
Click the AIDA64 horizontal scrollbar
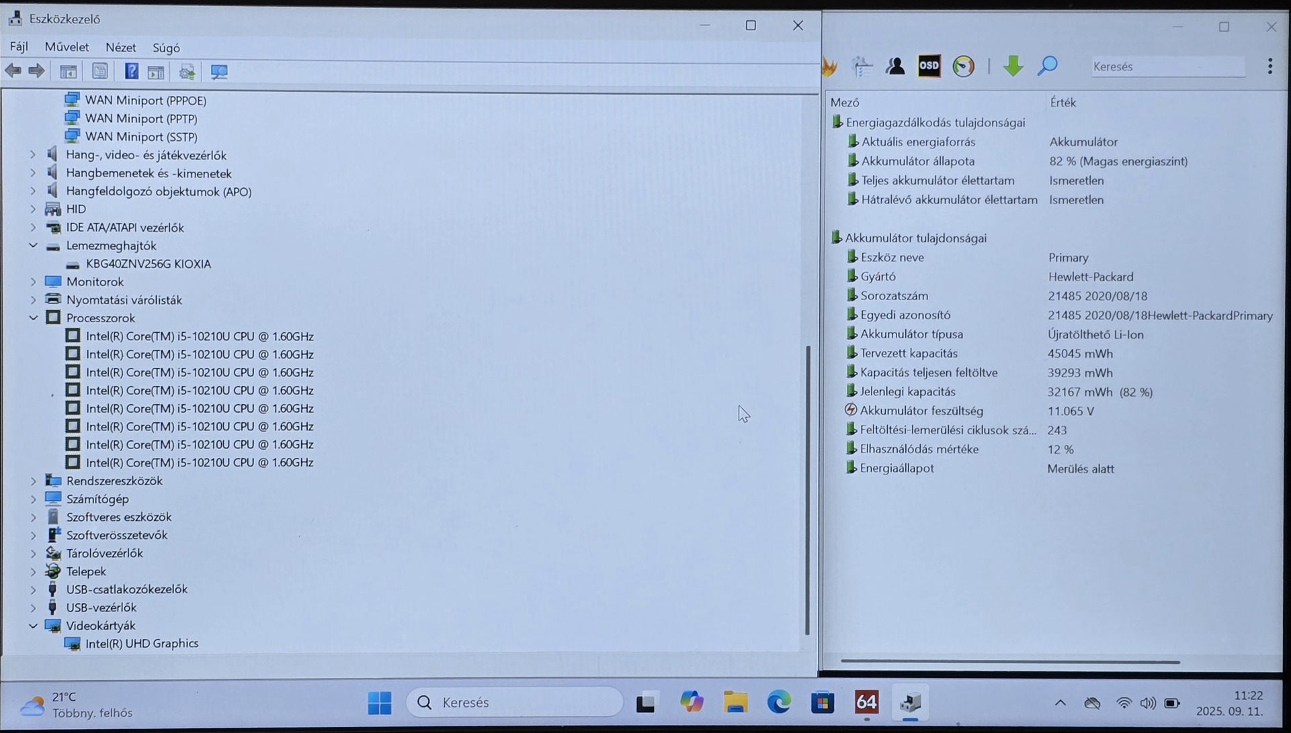1009,662
